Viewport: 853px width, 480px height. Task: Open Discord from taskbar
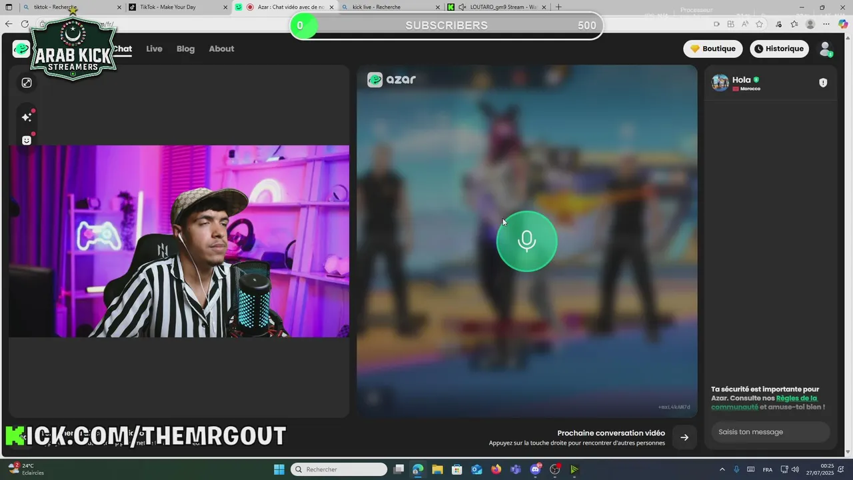[x=535, y=469]
